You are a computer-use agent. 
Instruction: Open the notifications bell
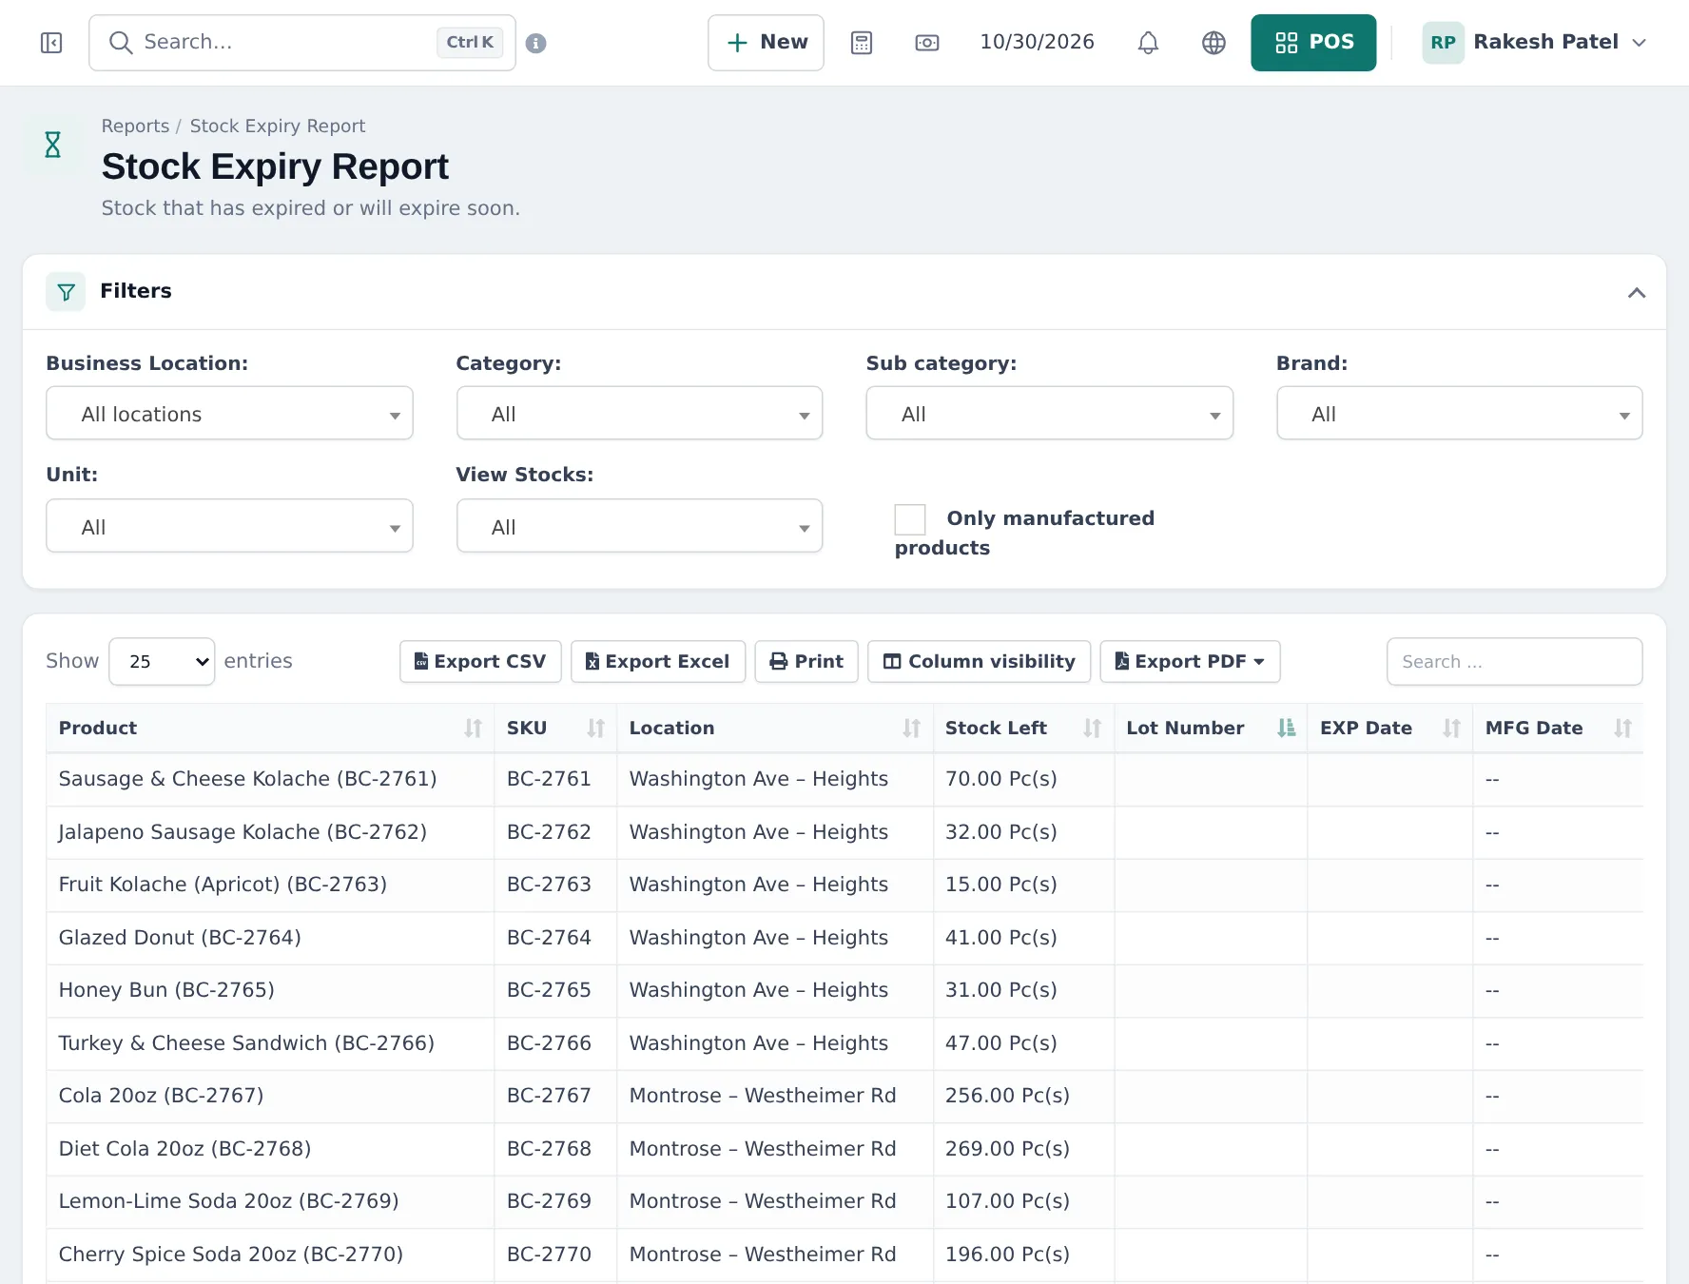(1149, 43)
